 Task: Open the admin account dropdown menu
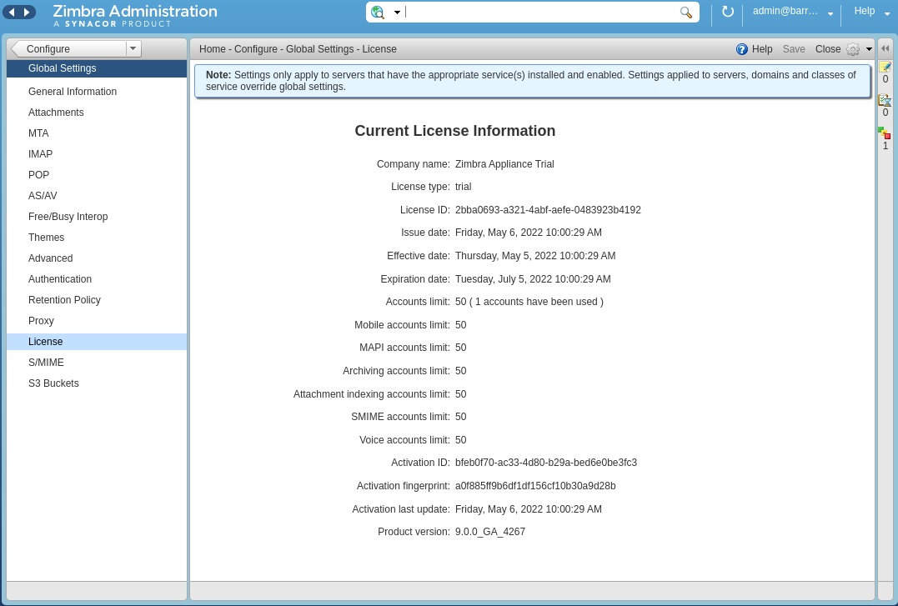point(830,13)
